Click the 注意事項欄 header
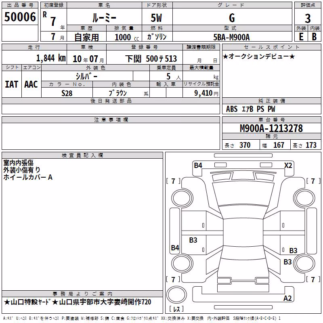Screen dimensions: 323x323 (111, 120)
